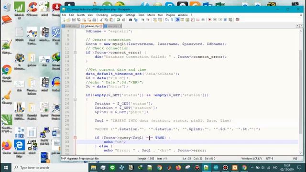Toggle synchronized vertical scrolling icon
The image size is (306, 172).
click(x=155, y=20)
